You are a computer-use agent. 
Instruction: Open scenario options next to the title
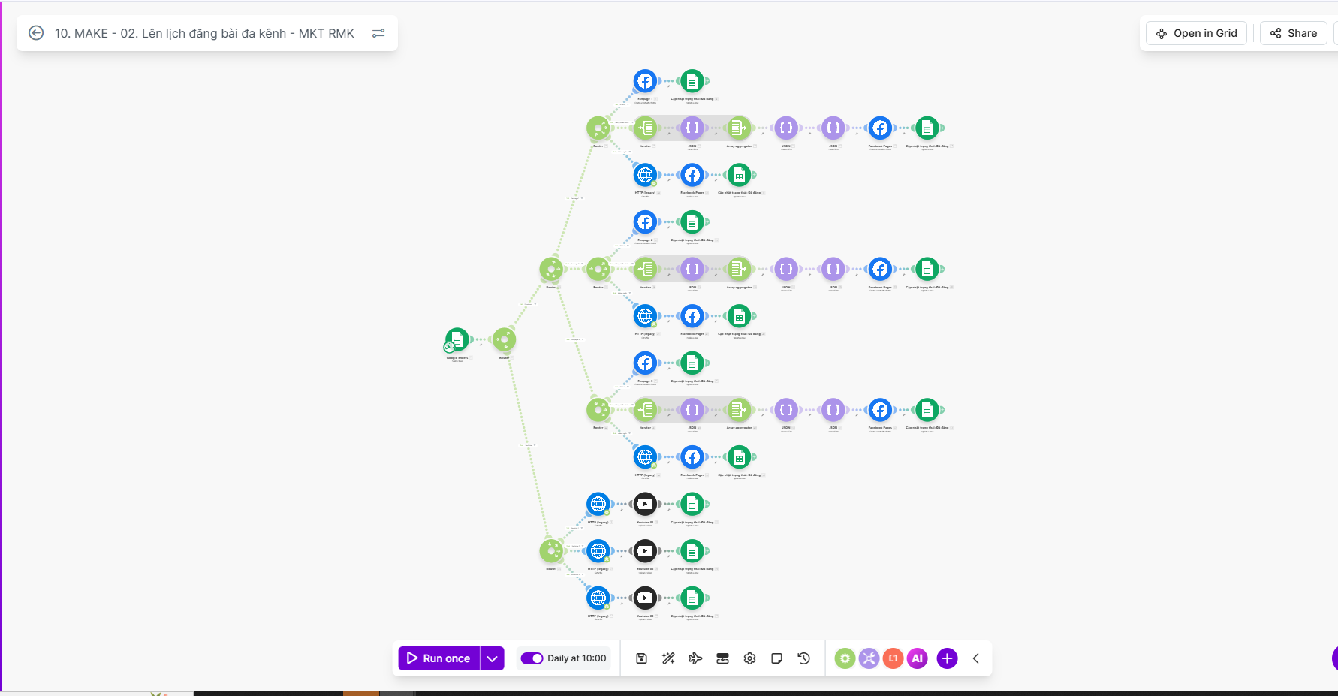pos(378,33)
